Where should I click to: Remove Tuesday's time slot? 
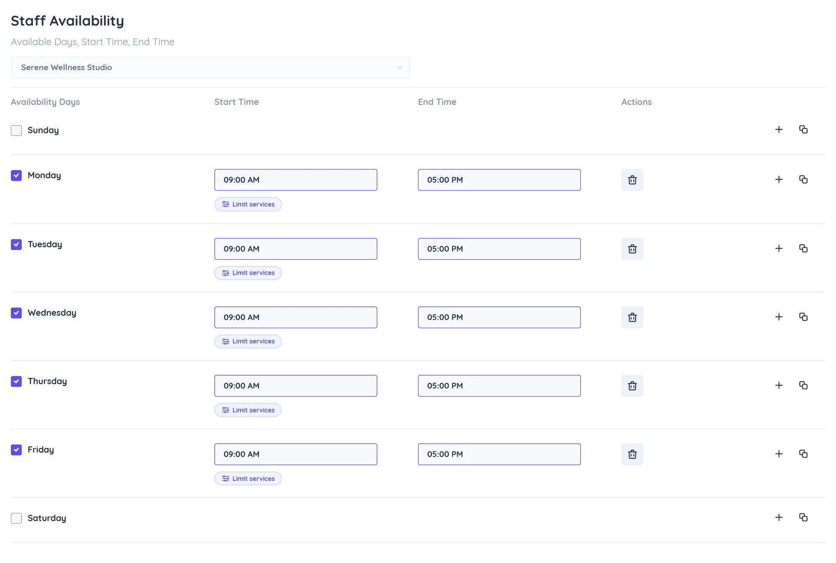pos(632,249)
